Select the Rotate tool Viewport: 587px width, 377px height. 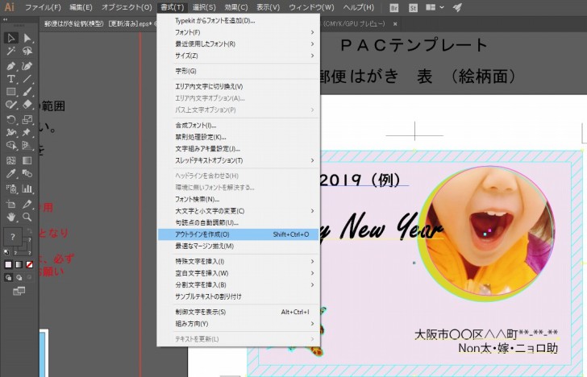click(x=10, y=120)
